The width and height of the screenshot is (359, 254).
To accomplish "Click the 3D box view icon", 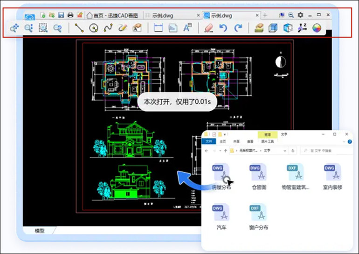I will [x=273, y=28].
